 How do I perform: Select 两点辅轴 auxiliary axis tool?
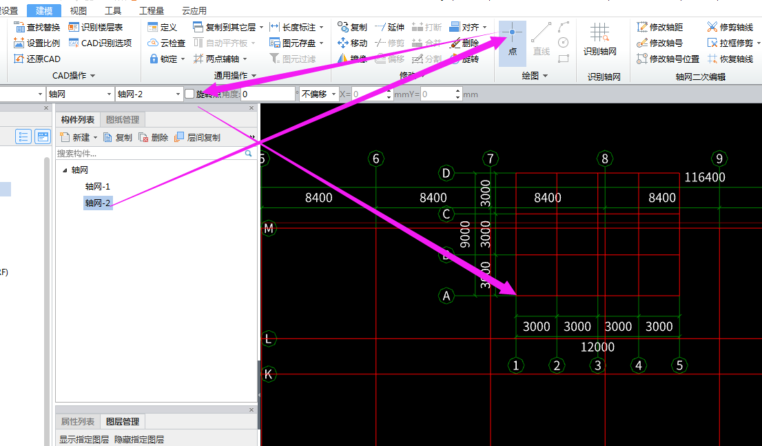coord(216,59)
